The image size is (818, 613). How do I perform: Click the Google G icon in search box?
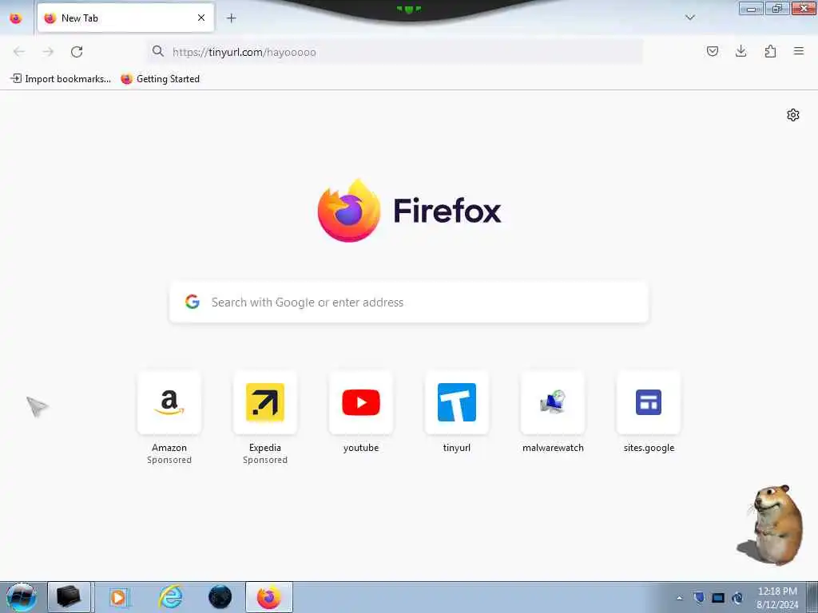pos(193,302)
